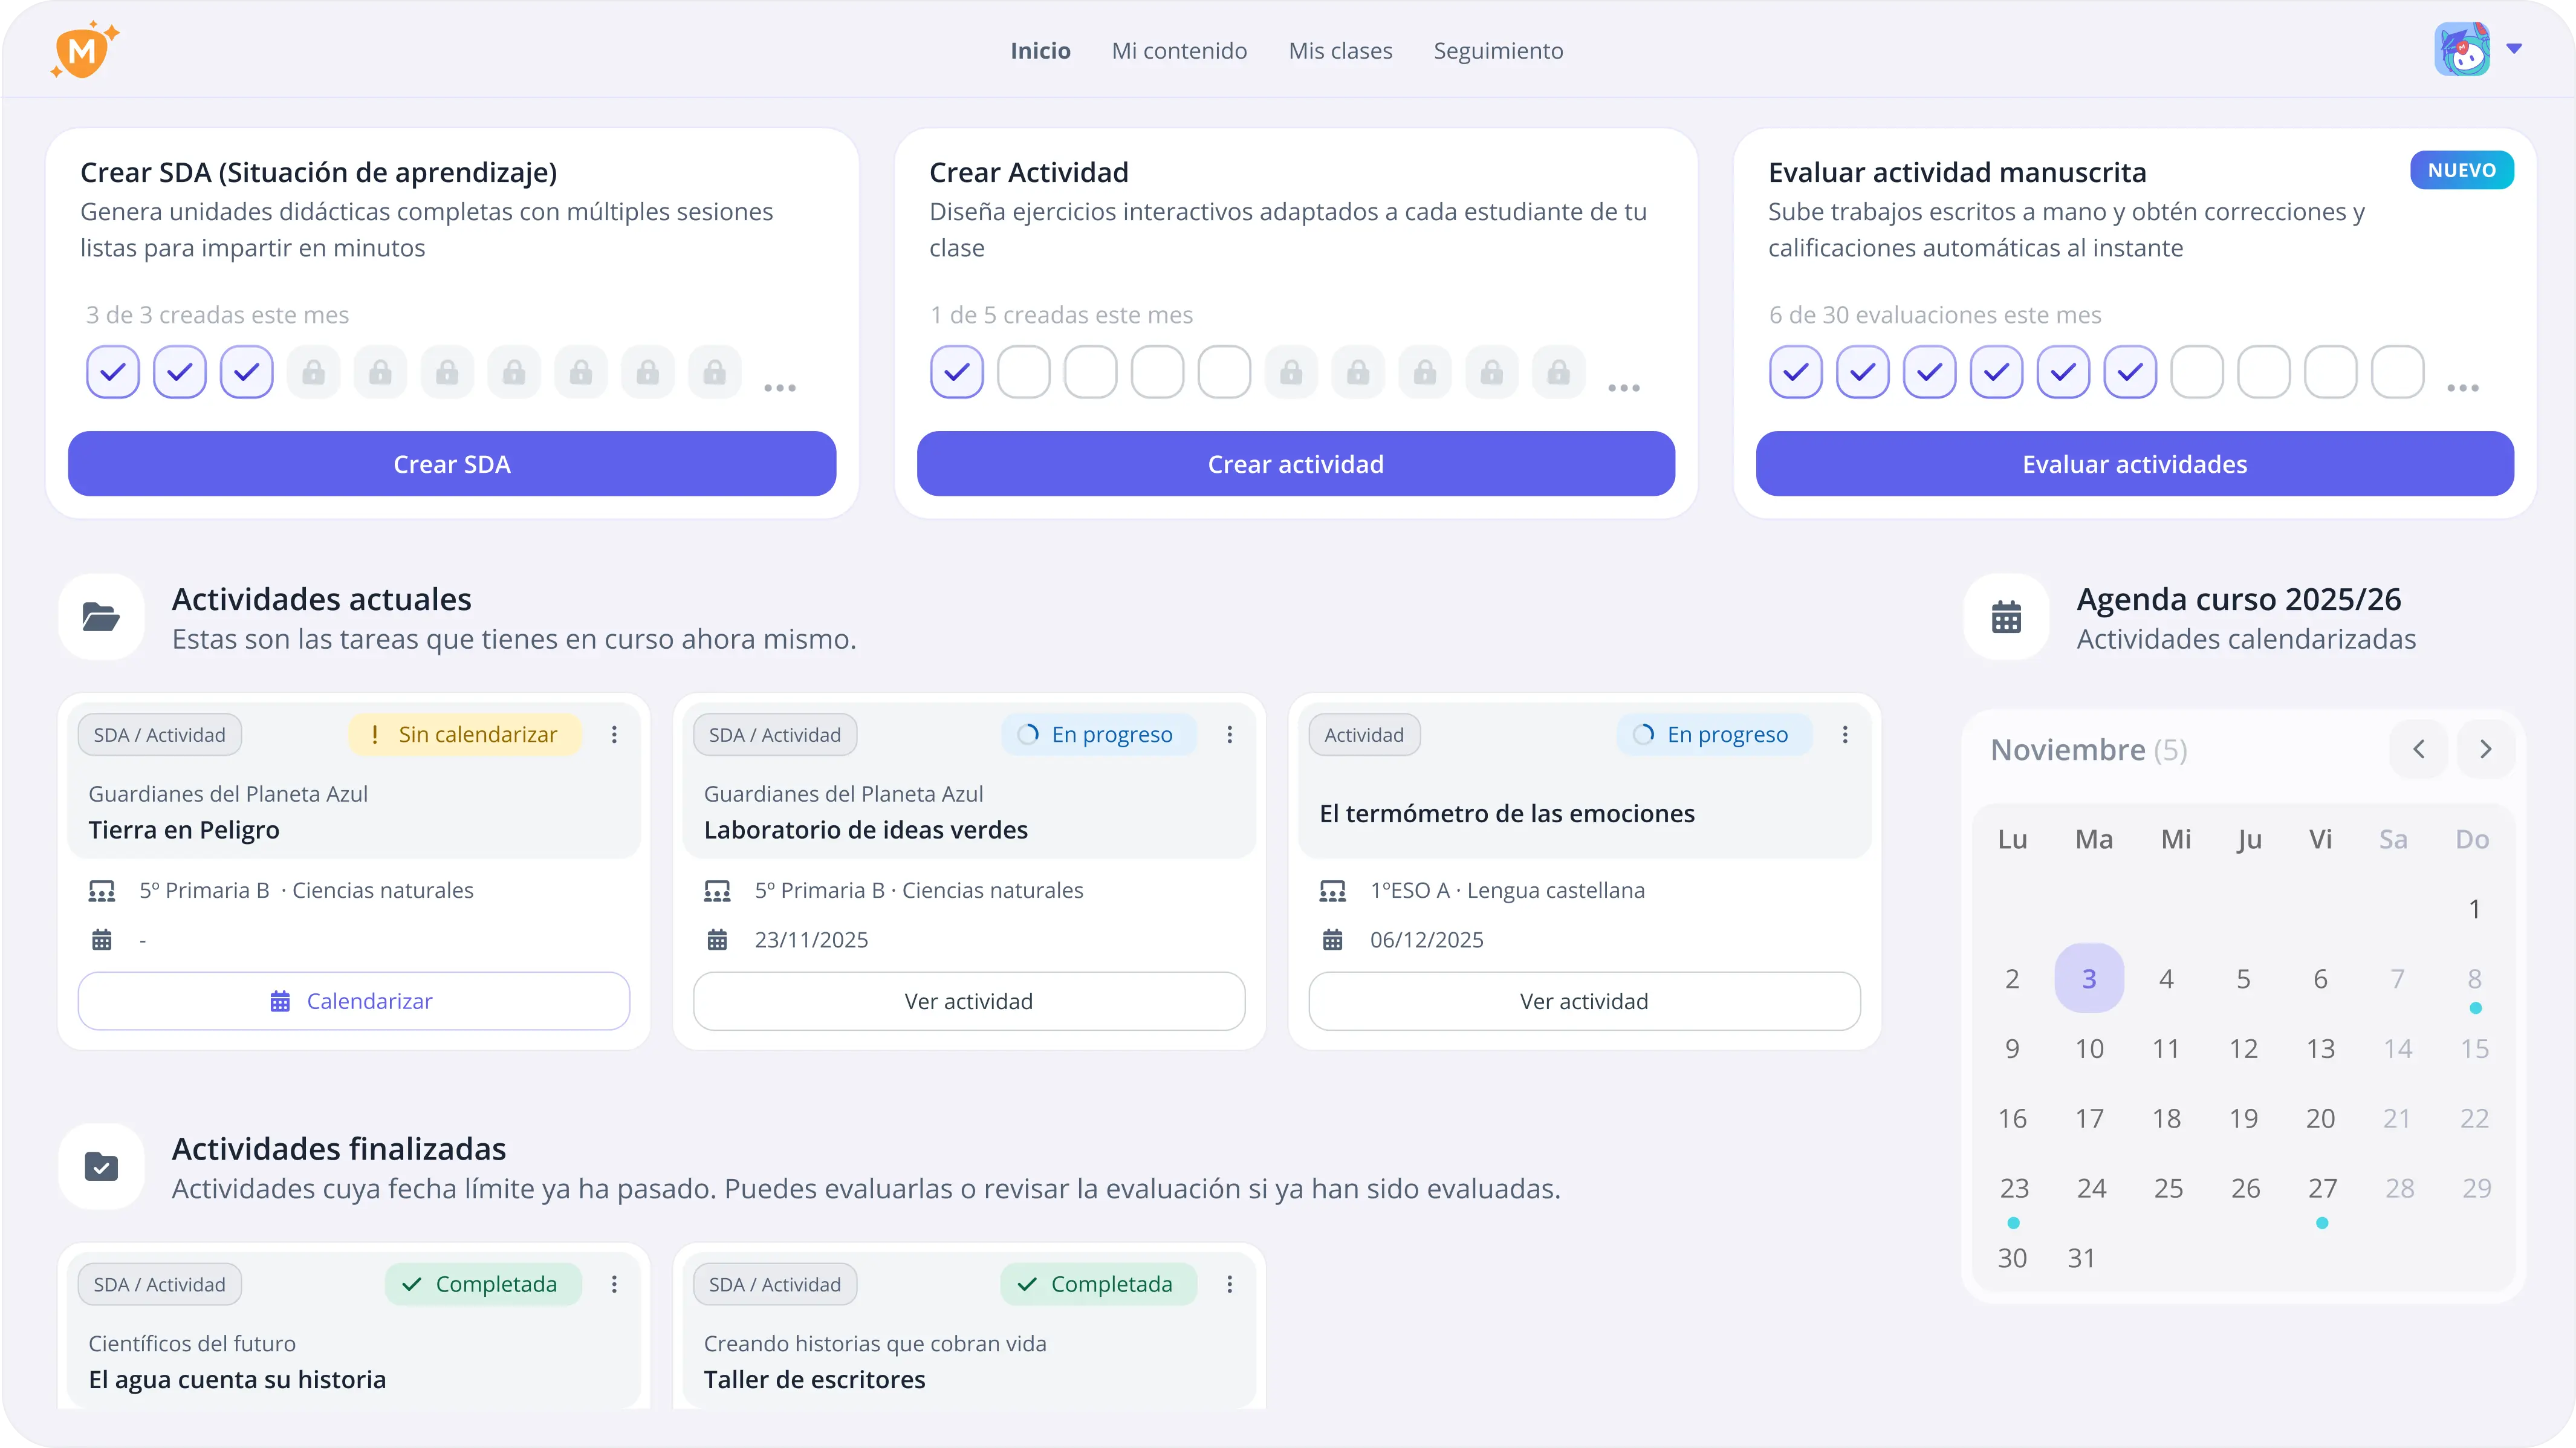Open options menu on Laboratorio de ideas verdes
Viewport: 2576px width, 1448px height.
[1229, 735]
